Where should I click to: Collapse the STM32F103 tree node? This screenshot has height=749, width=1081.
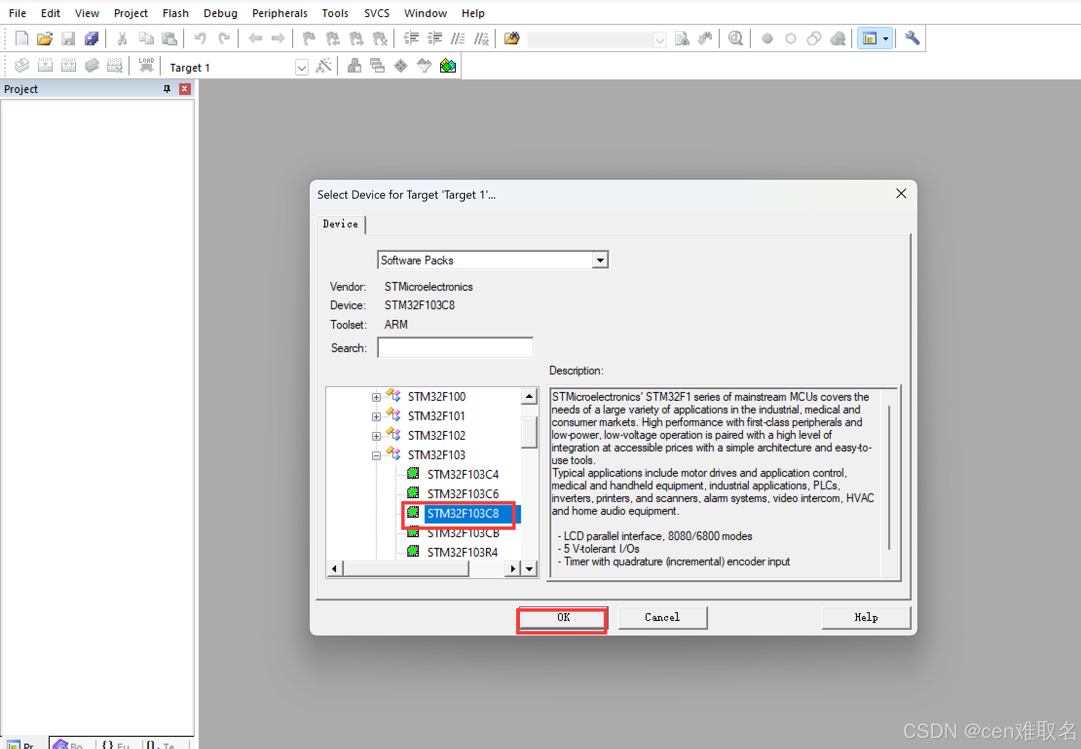click(x=376, y=455)
